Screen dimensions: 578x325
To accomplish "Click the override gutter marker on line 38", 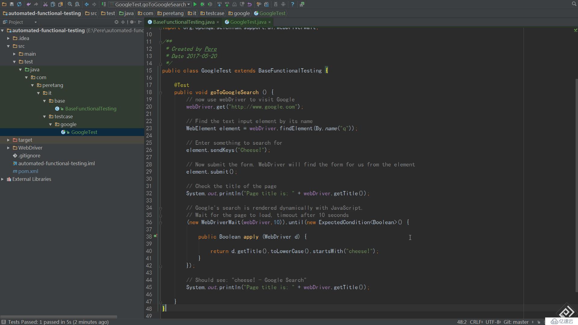I will pos(156,236).
